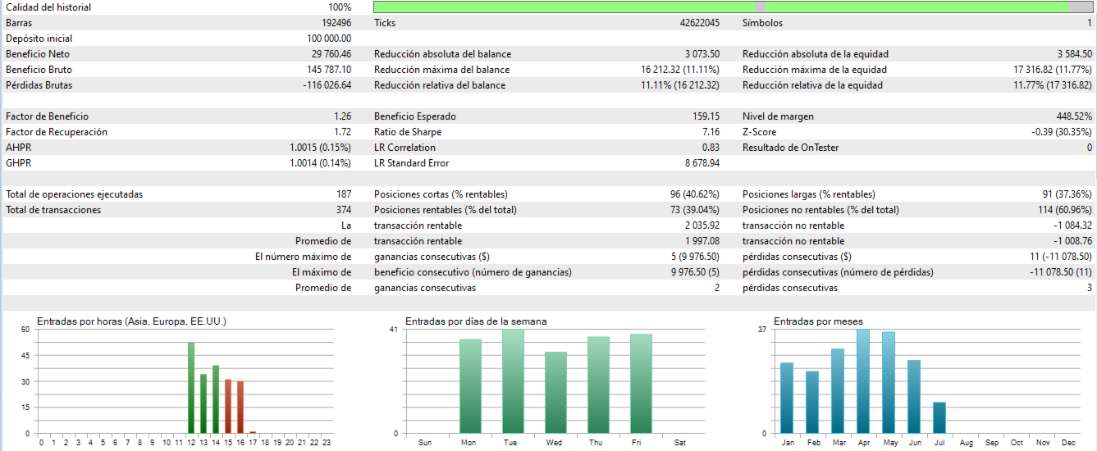The image size is (1097, 451).
Task: Select the gross loss value -116 026.64
Action: tap(327, 85)
